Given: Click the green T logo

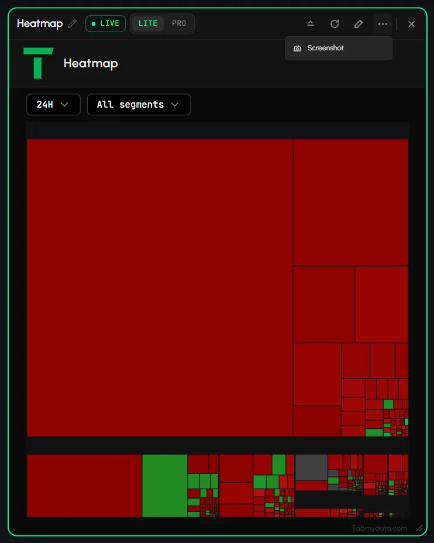Looking at the screenshot, I should (39, 63).
